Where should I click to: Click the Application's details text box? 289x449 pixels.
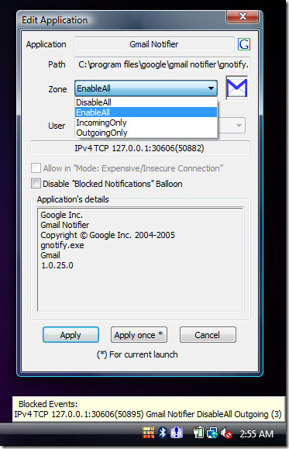(140, 259)
